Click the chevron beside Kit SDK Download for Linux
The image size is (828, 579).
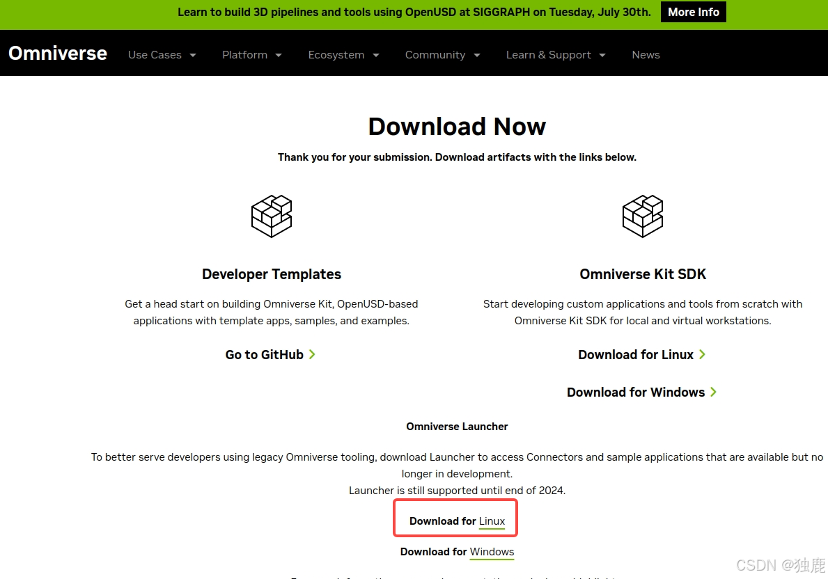pyautogui.click(x=703, y=355)
